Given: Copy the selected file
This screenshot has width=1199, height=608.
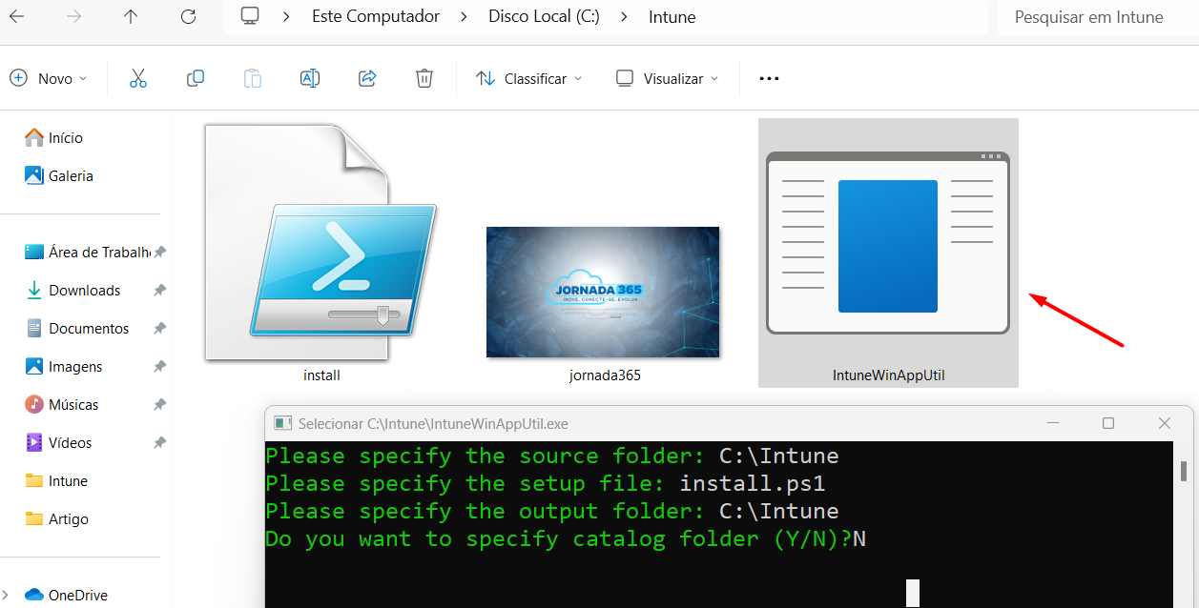Looking at the screenshot, I should pos(195,77).
